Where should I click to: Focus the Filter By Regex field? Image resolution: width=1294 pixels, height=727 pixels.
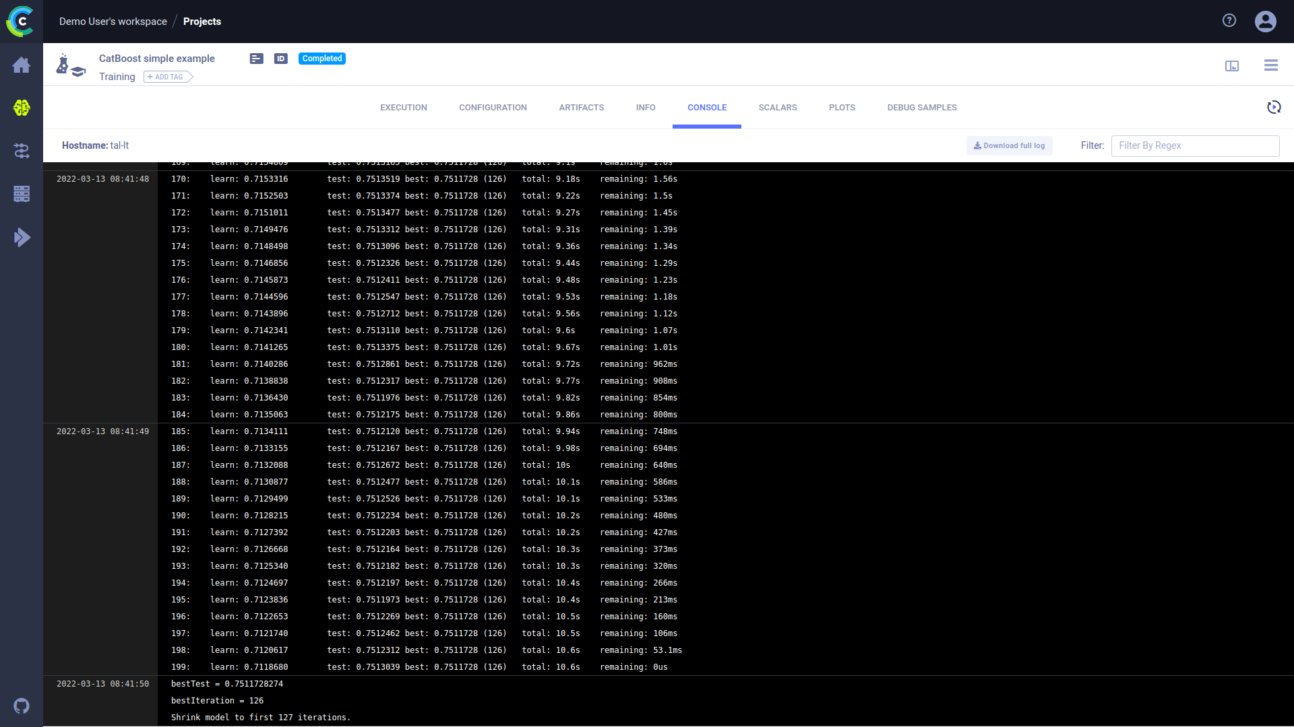coord(1194,145)
